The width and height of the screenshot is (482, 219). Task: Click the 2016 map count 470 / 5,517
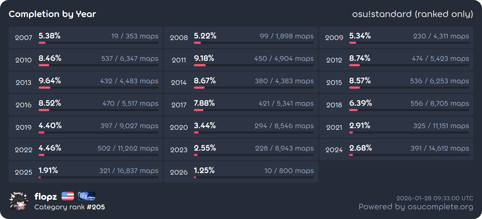pyautogui.click(x=130, y=103)
